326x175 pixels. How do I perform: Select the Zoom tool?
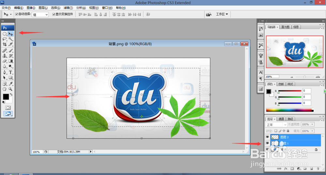coord(11,89)
